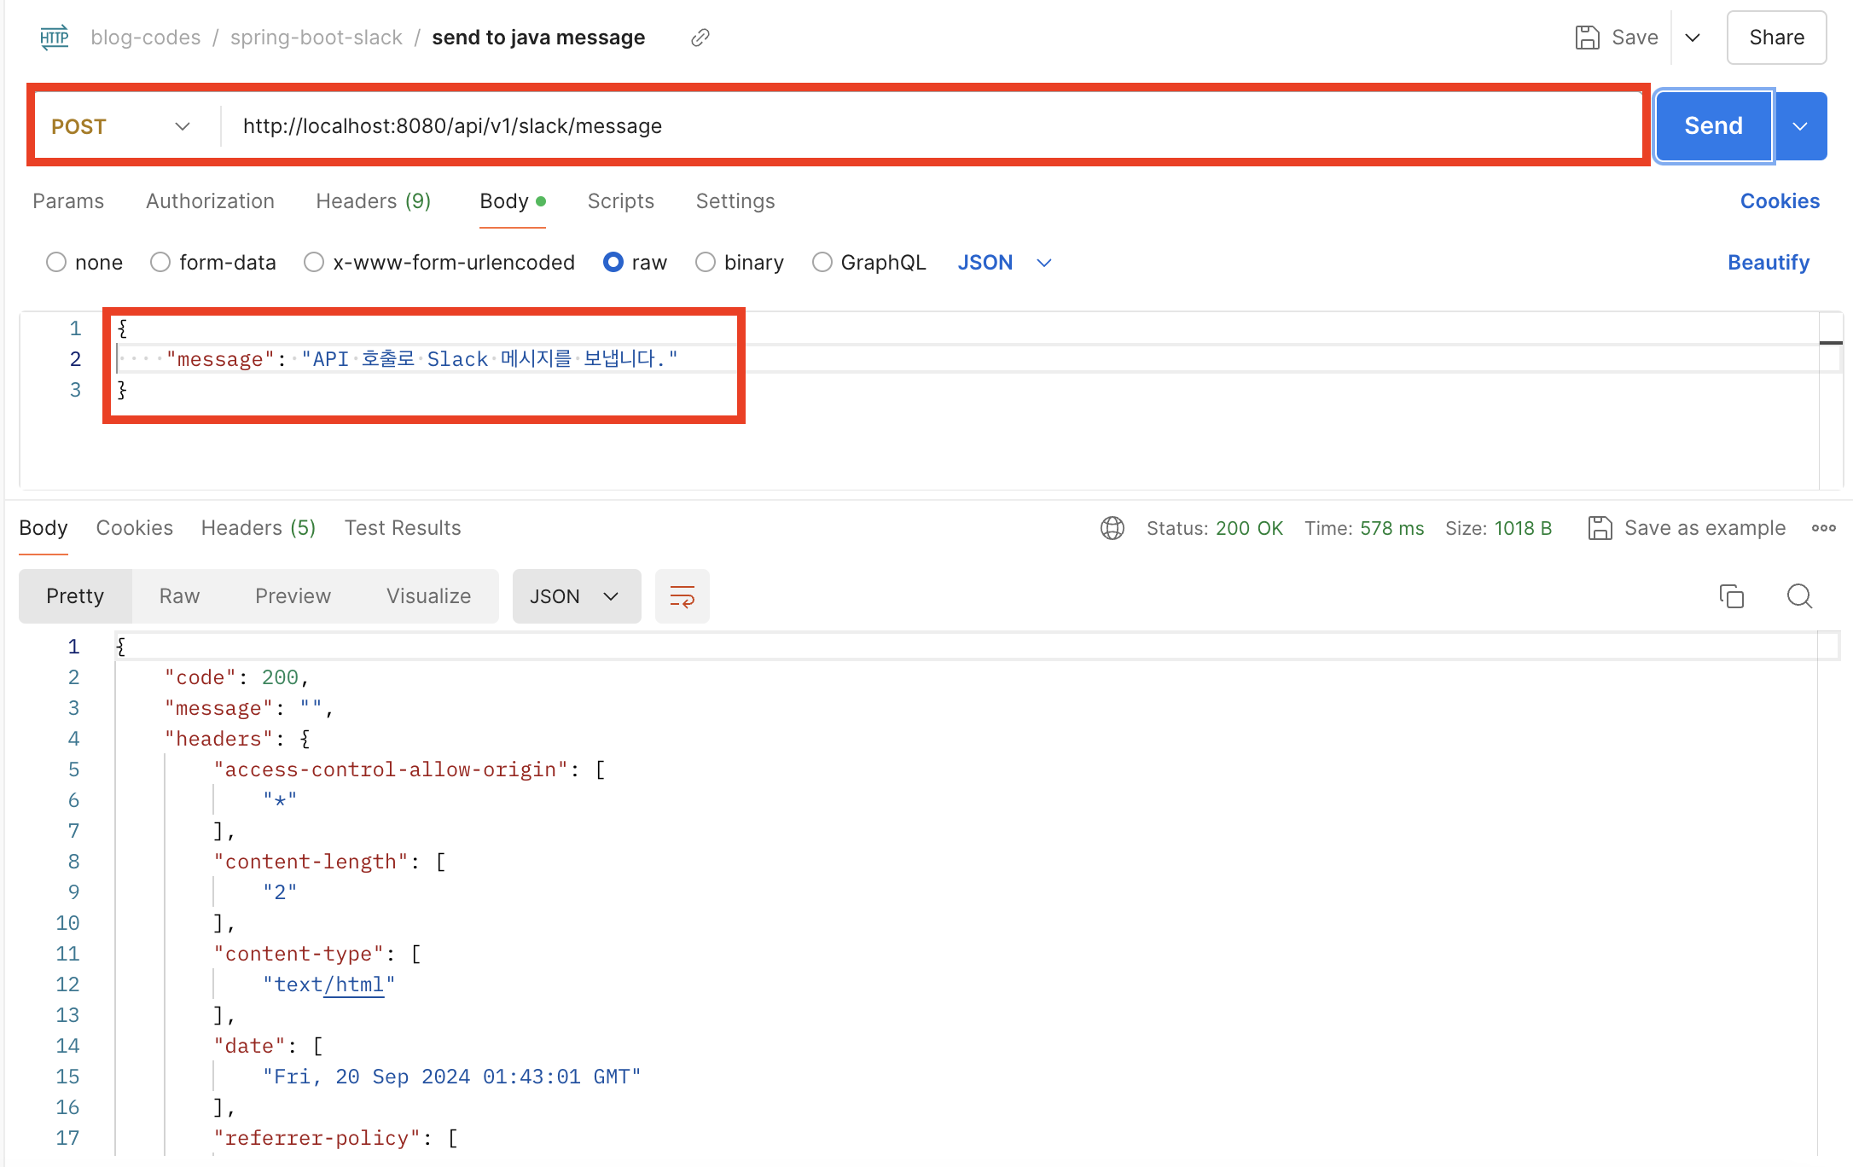Copy the response body with the copy icon

1731,596
